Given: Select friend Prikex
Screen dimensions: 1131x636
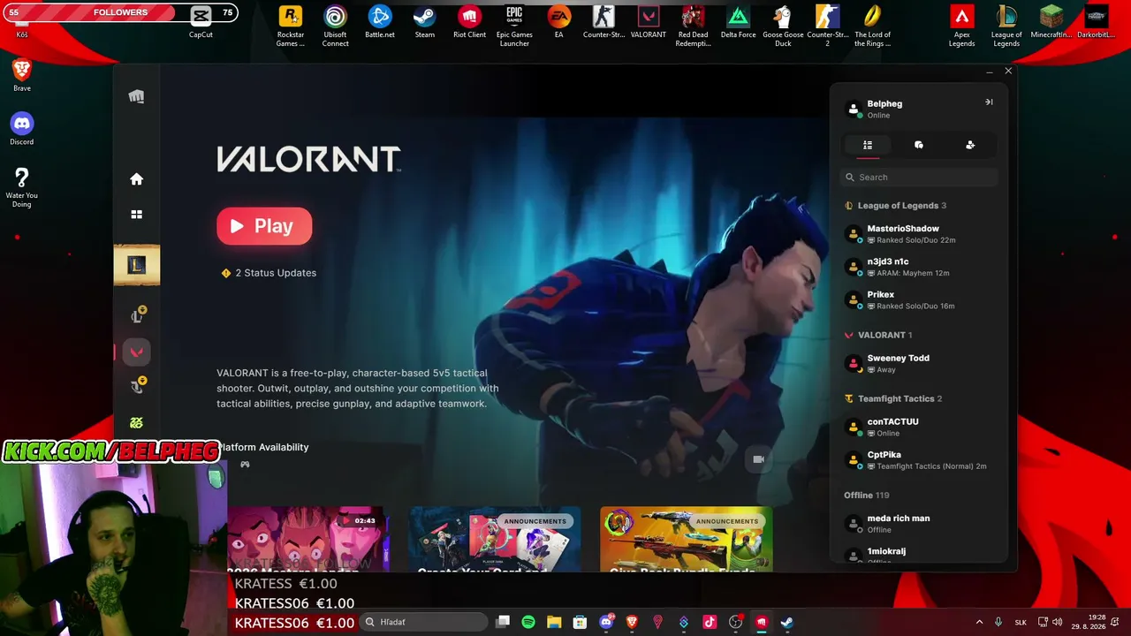Looking at the screenshot, I should point(919,299).
